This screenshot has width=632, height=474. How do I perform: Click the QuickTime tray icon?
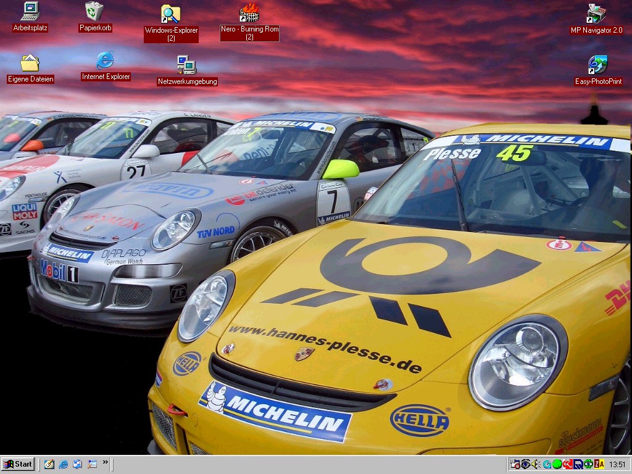[547, 464]
